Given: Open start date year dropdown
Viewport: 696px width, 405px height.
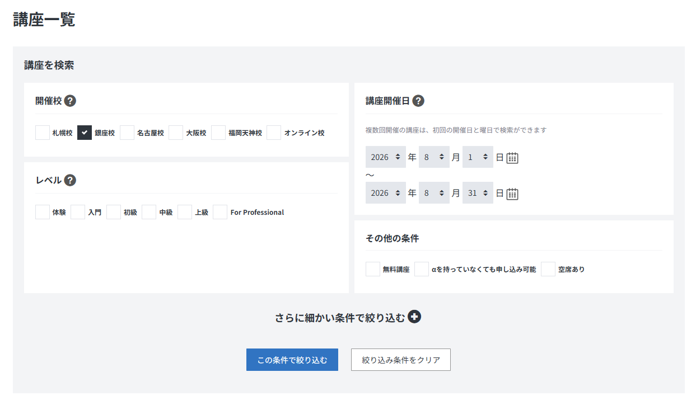Looking at the screenshot, I should pyautogui.click(x=386, y=157).
